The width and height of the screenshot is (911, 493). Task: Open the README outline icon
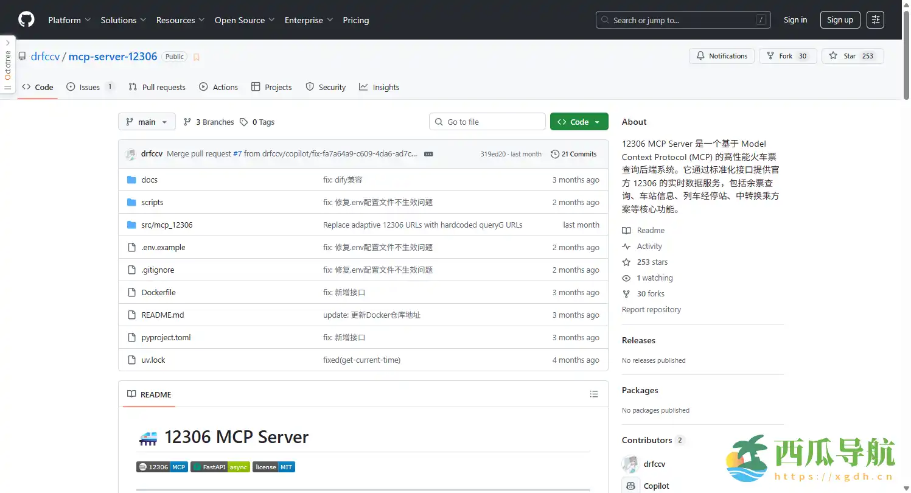(594, 394)
